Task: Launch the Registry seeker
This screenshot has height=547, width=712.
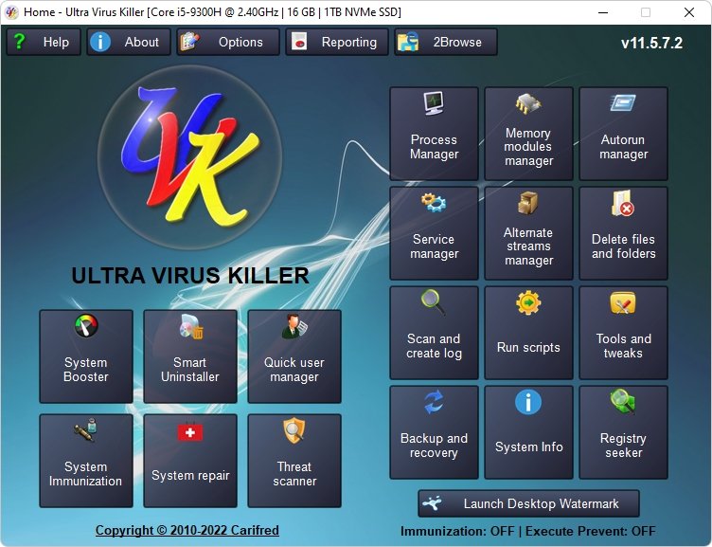Action: pyautogui.click(x=623, y=432)
